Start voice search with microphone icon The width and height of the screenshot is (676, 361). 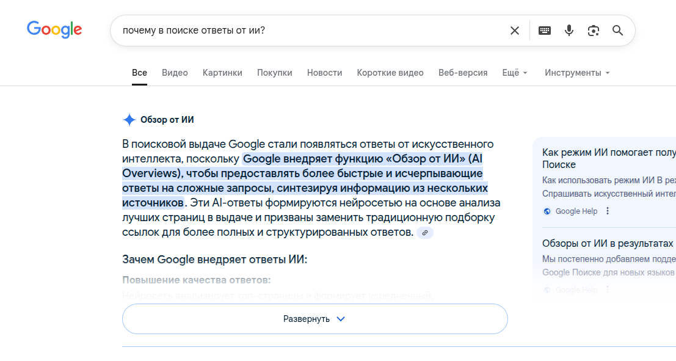point(569,31)
